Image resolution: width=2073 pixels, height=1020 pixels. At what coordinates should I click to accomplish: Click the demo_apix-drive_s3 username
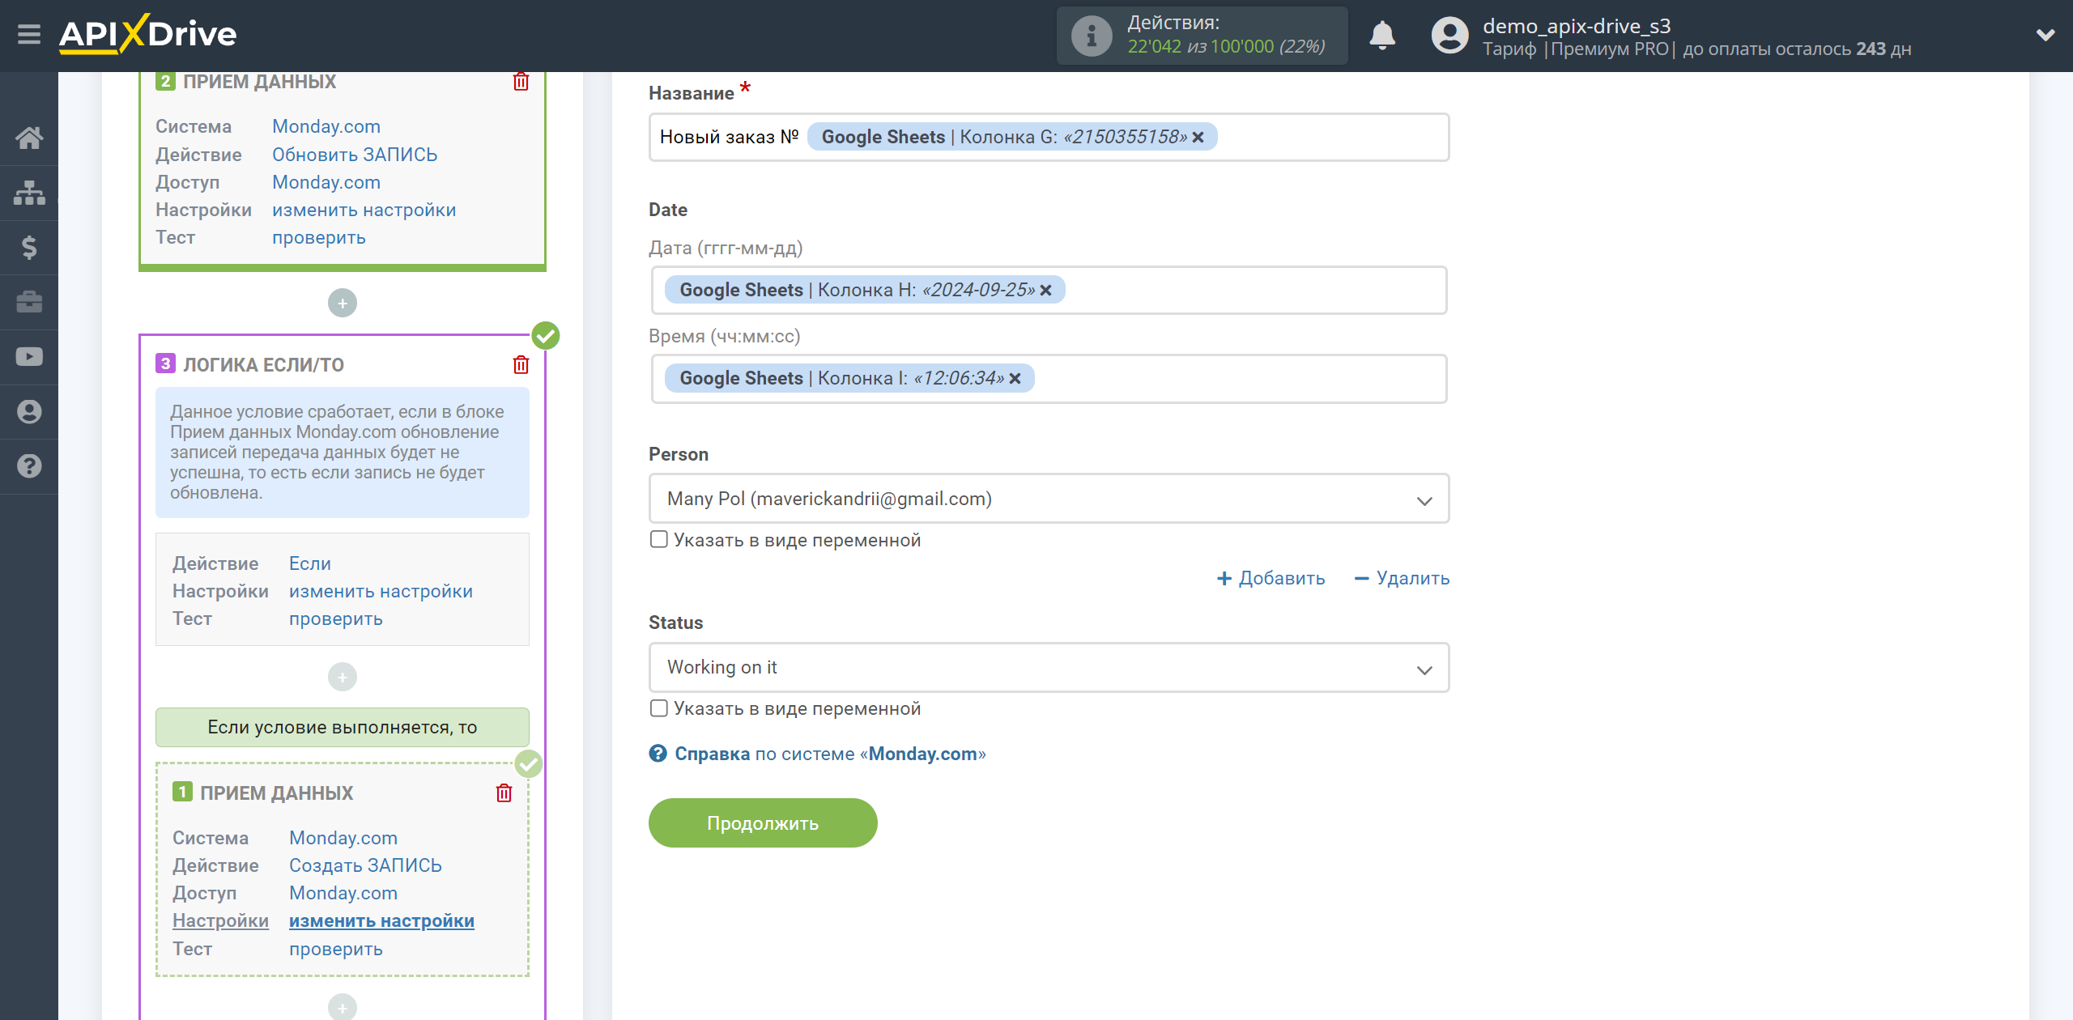(1576, 26)
